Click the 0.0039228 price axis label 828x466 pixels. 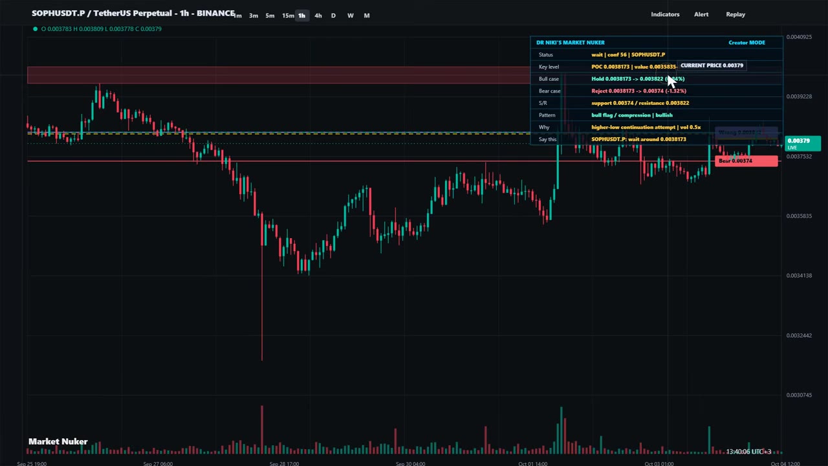799,96
